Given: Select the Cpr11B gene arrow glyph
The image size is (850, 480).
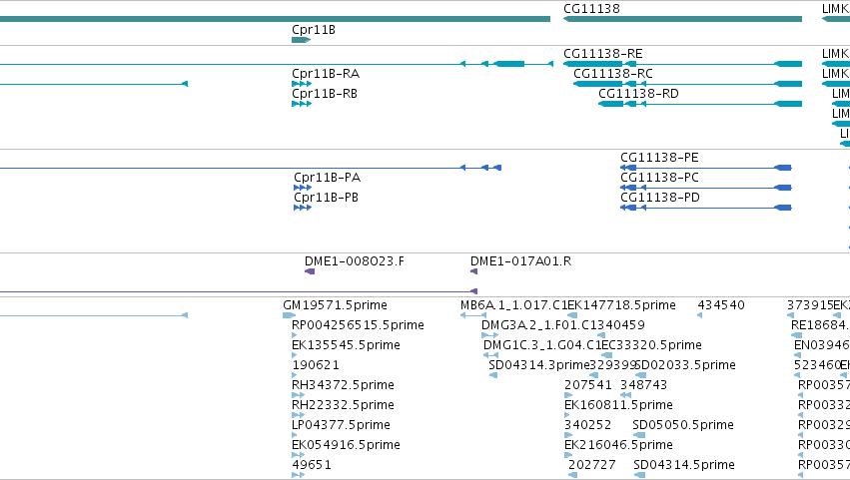Looking at the screenshot, I should 301,40.
